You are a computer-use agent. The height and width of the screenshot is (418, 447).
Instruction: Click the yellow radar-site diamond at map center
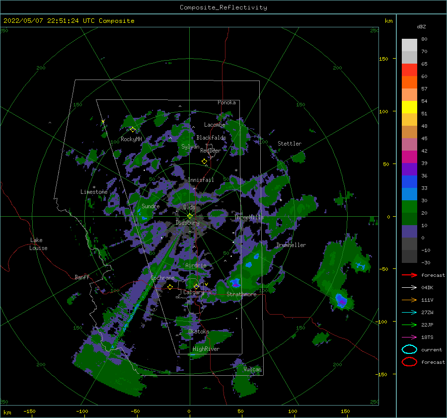point(190,216)
